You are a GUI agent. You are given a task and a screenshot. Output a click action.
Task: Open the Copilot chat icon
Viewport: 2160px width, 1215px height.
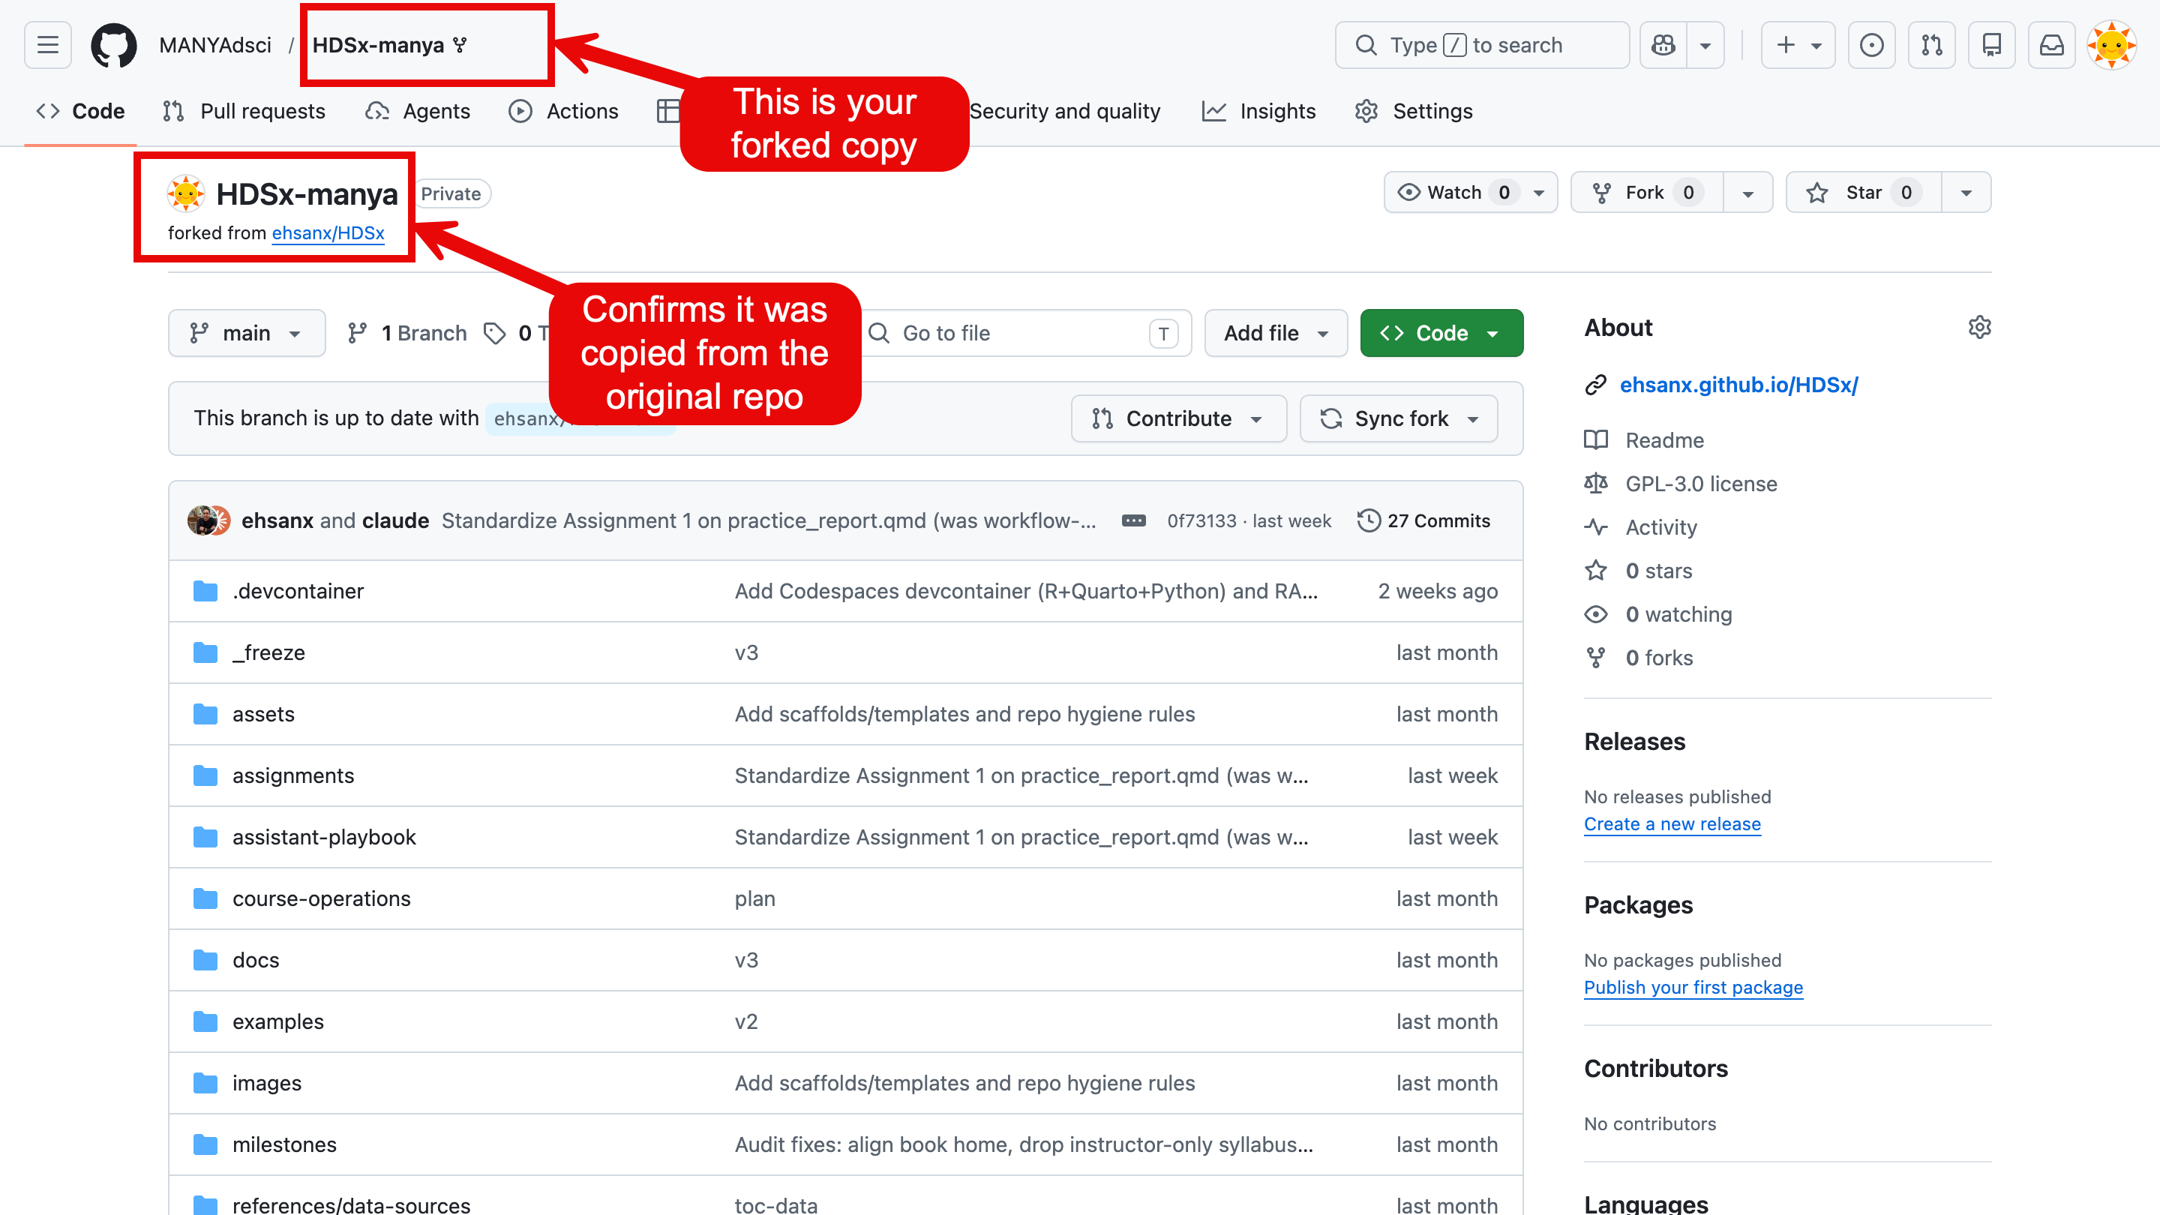pyautogui.click(x=1663, y=44)
